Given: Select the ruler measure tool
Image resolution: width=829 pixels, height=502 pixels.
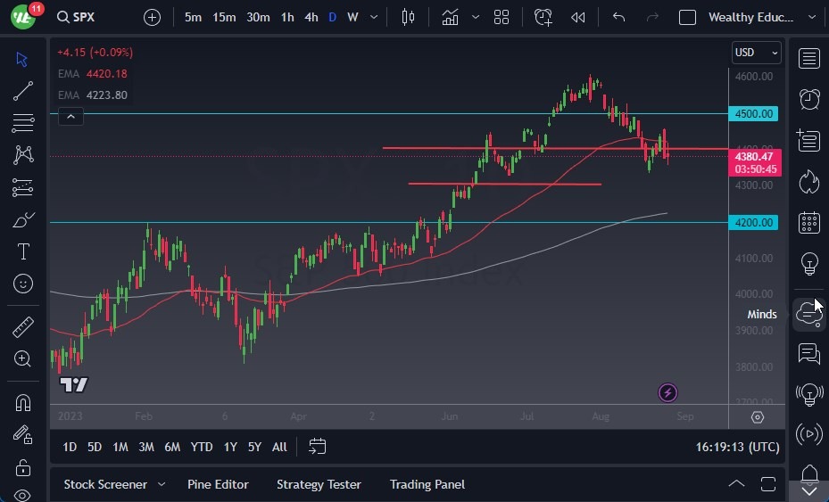Looking at the screenshot, I should [x=23, y=327].
